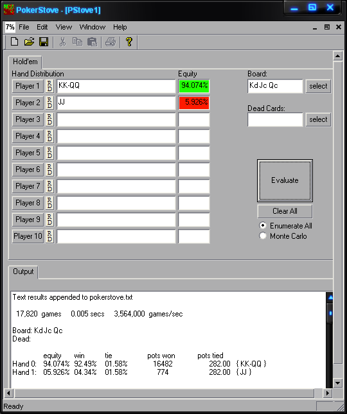Open the Help menu
Image resolution: width=347 pixels, height=414 pixels.
coord(120,27)
